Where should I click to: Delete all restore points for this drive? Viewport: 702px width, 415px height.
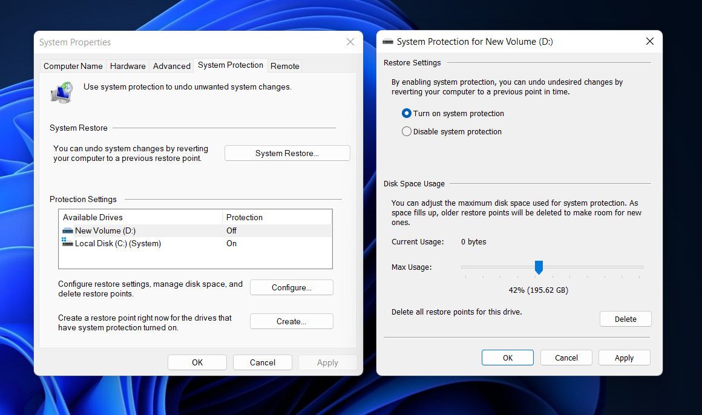pyautogui.click(x=625, y=319)
